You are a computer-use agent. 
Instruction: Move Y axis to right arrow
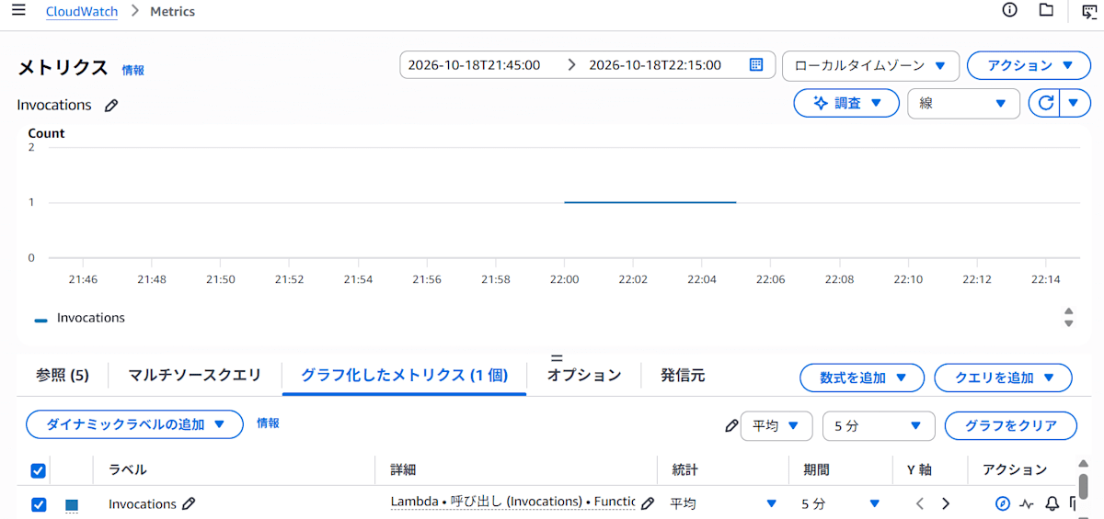(945, 503)
